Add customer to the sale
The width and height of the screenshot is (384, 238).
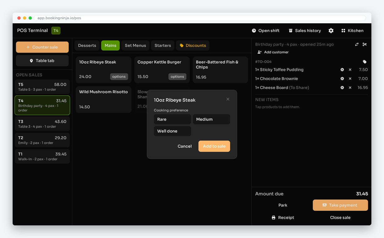[273, 52]
